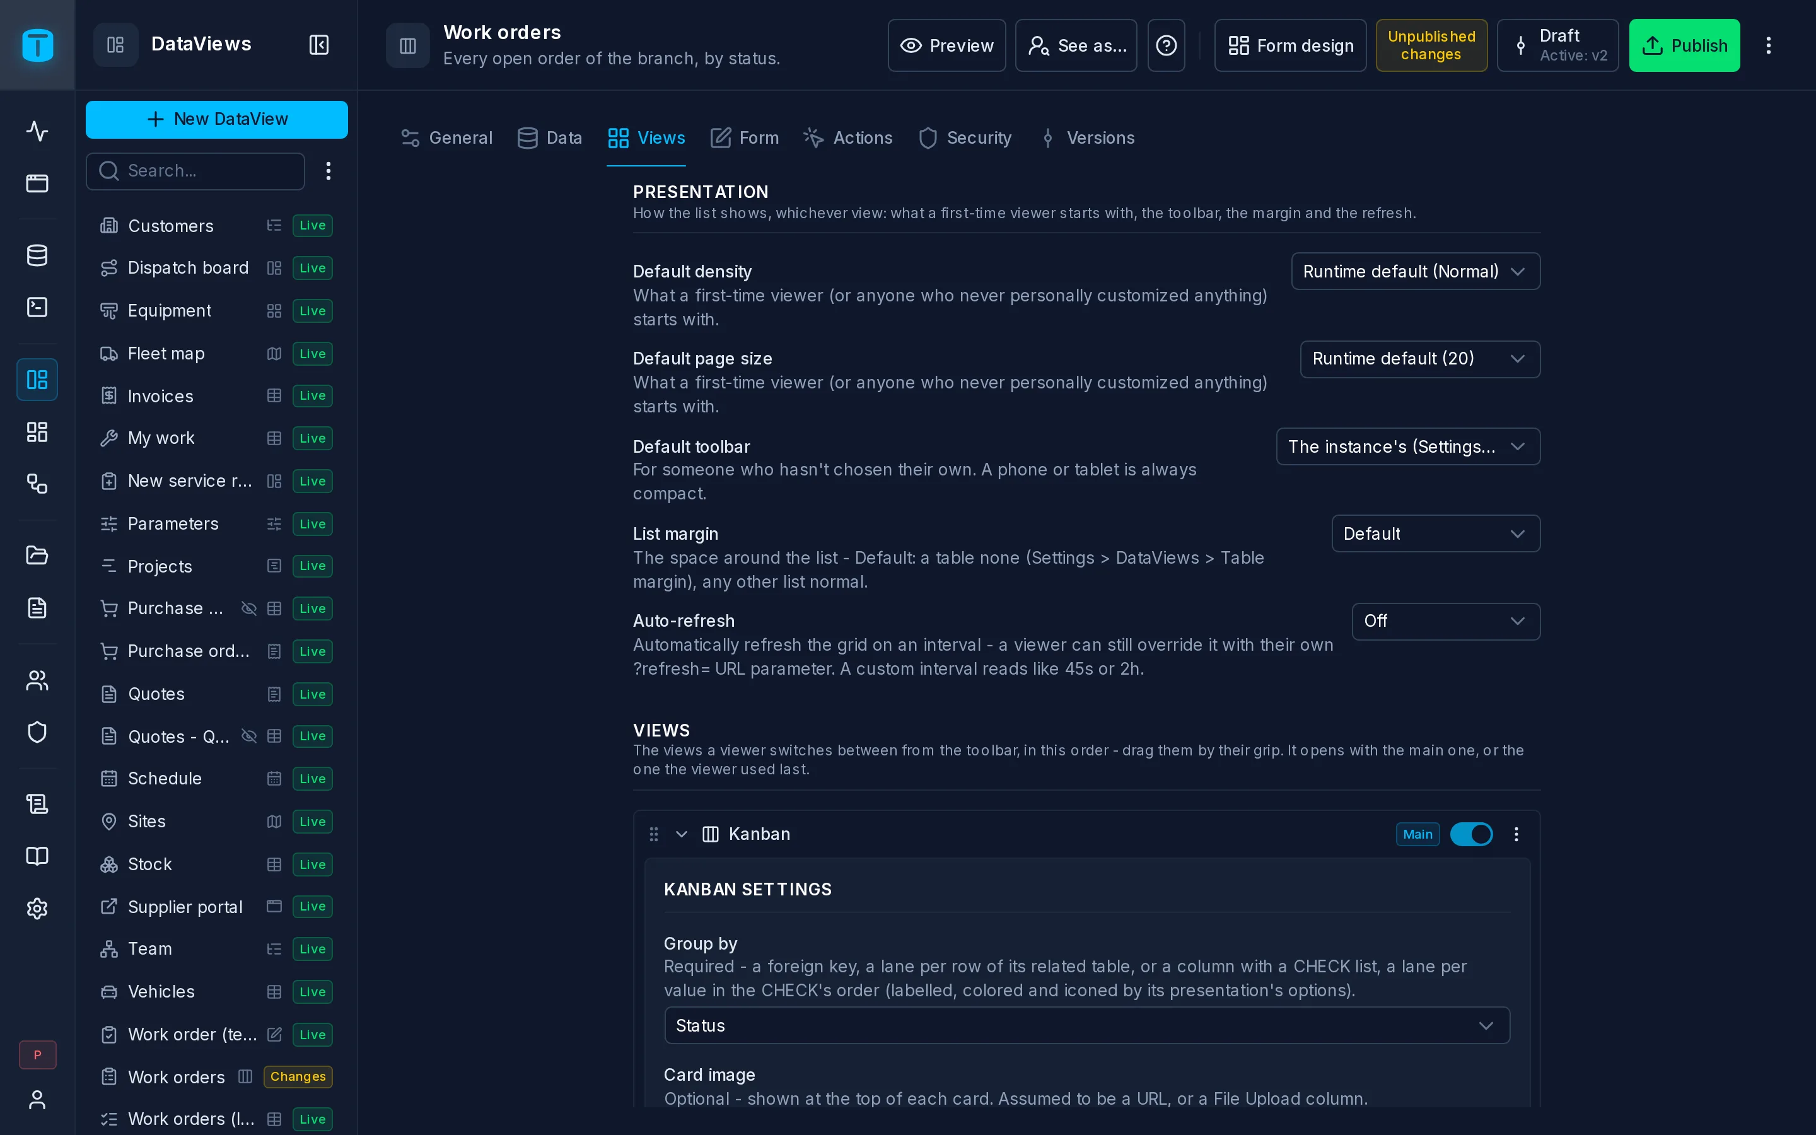The width and height of the screenshot is (1816, 1135).
Task: Focus the DataViews search field
Action: coord(195,171)
